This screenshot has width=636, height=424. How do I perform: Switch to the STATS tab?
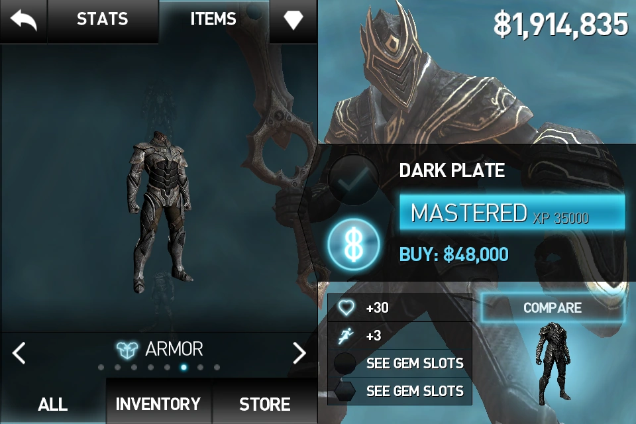tap(103, 19)
